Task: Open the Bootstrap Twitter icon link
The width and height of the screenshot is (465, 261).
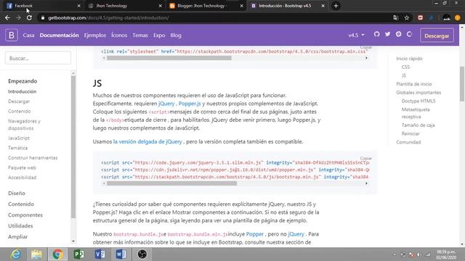Action: tap(387, 34)
